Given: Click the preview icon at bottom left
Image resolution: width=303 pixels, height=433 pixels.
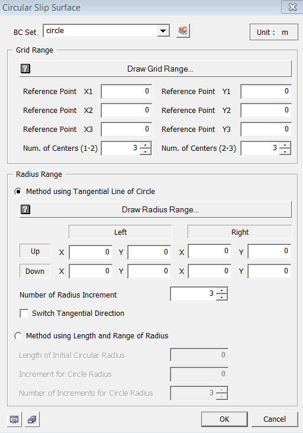Looking at the screenshot, I should pyautogui.click(x=14, y=419).
